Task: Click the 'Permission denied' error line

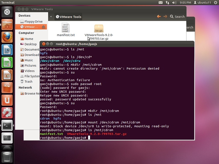Action: 100,68
